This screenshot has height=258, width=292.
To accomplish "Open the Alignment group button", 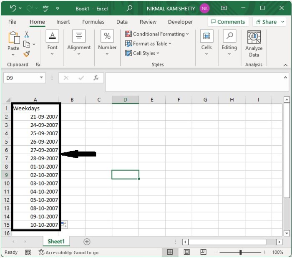I will coord(79,43).
